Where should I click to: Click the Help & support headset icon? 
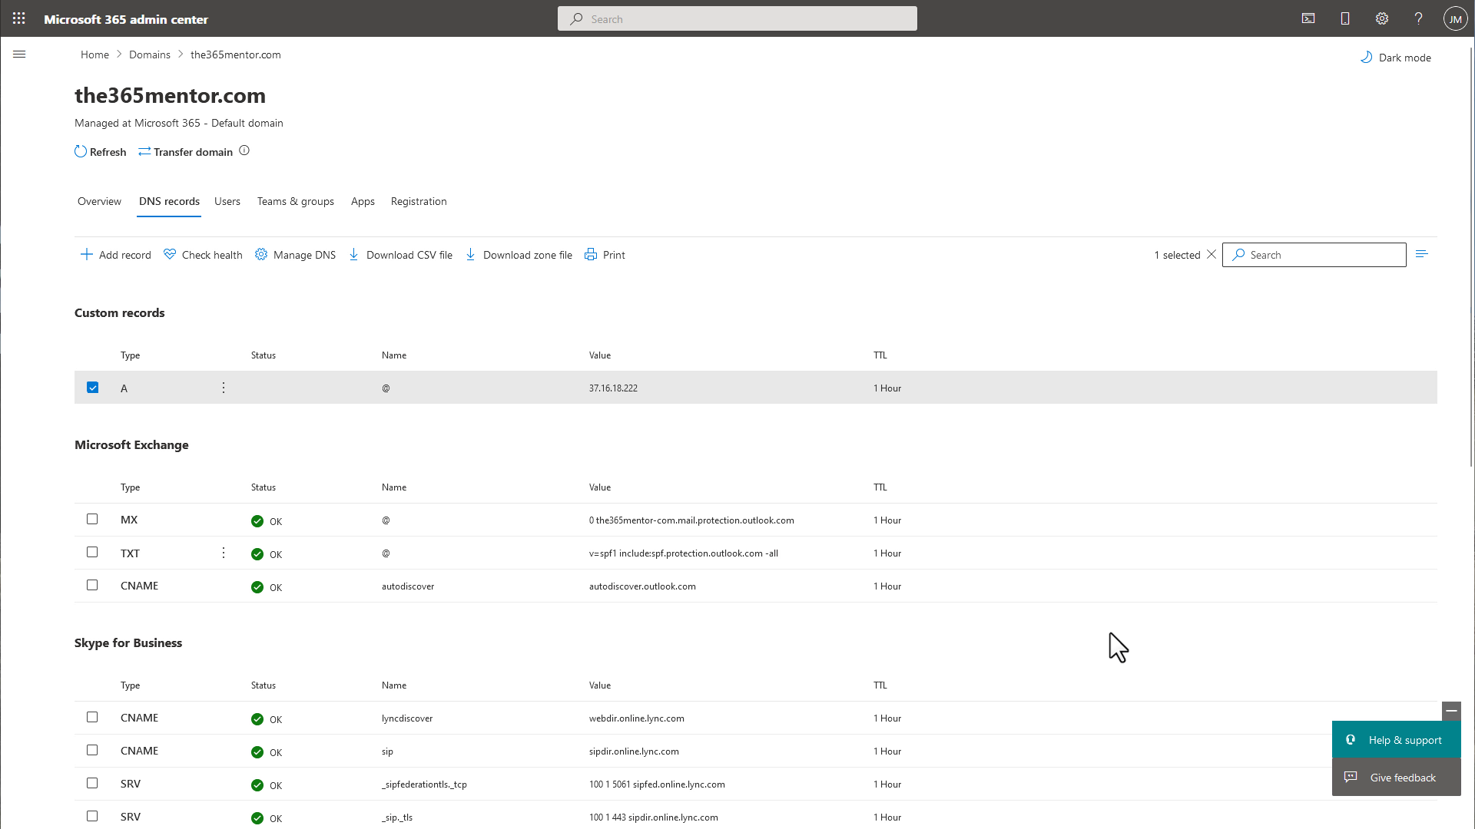(1351, 740)
